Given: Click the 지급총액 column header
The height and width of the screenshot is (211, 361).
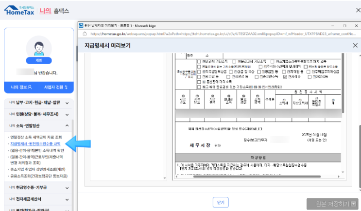Looking at the screenshot, I should tap(212, 99).
